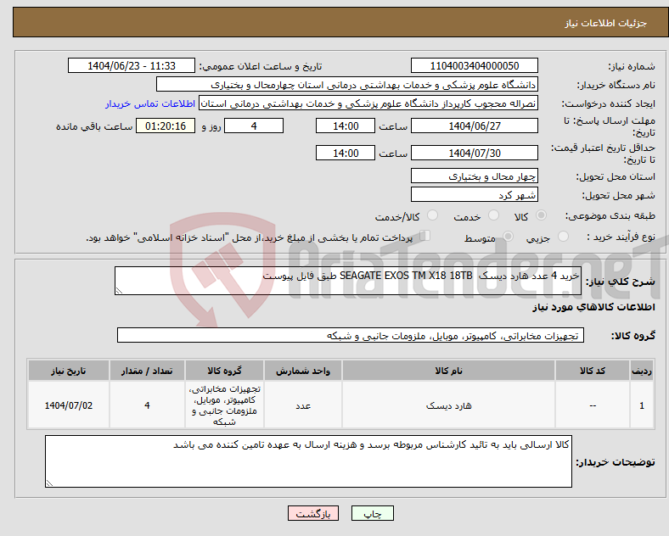Screen dimensions: 669x536
Task: Click the goods group field
Action: [x=351, y=335]
